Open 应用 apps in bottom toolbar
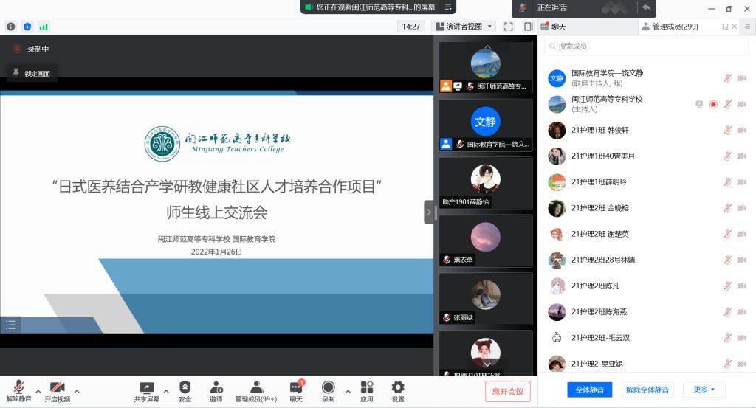The width and height of the screenshot is (756, 408). (x=367, y=387)
